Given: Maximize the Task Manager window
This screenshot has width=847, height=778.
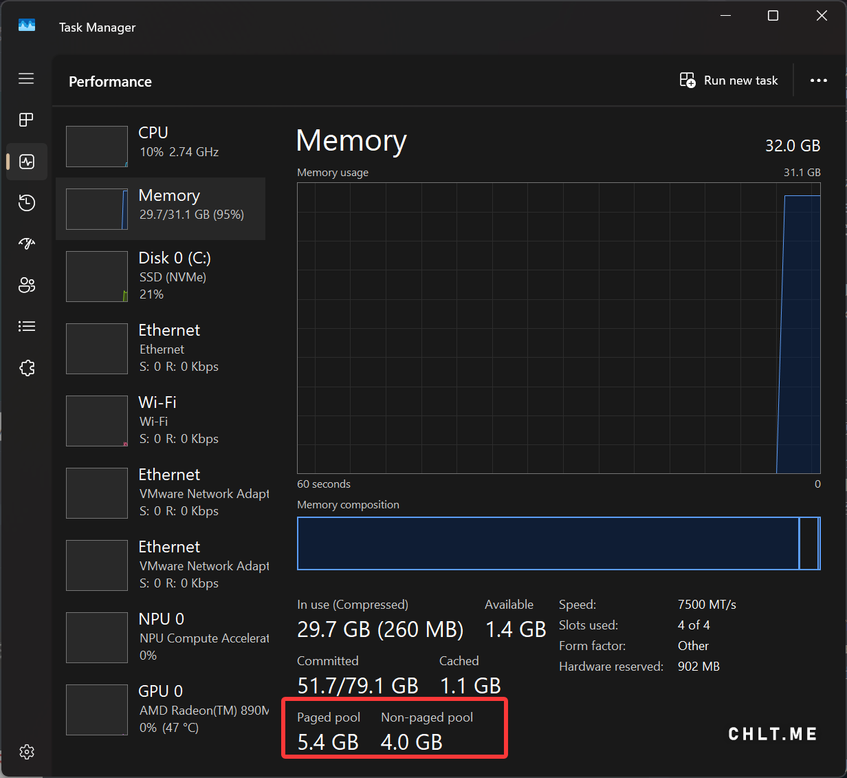Looking at the screenshot, I should 773,15.
